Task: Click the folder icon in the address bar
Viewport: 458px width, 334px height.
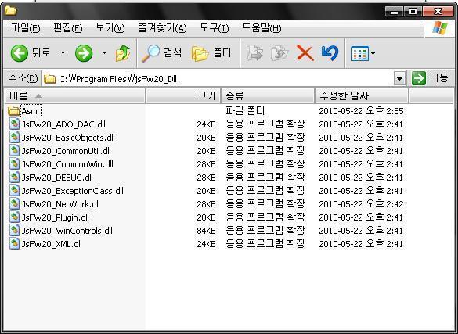Action: (x=50, y=79)
